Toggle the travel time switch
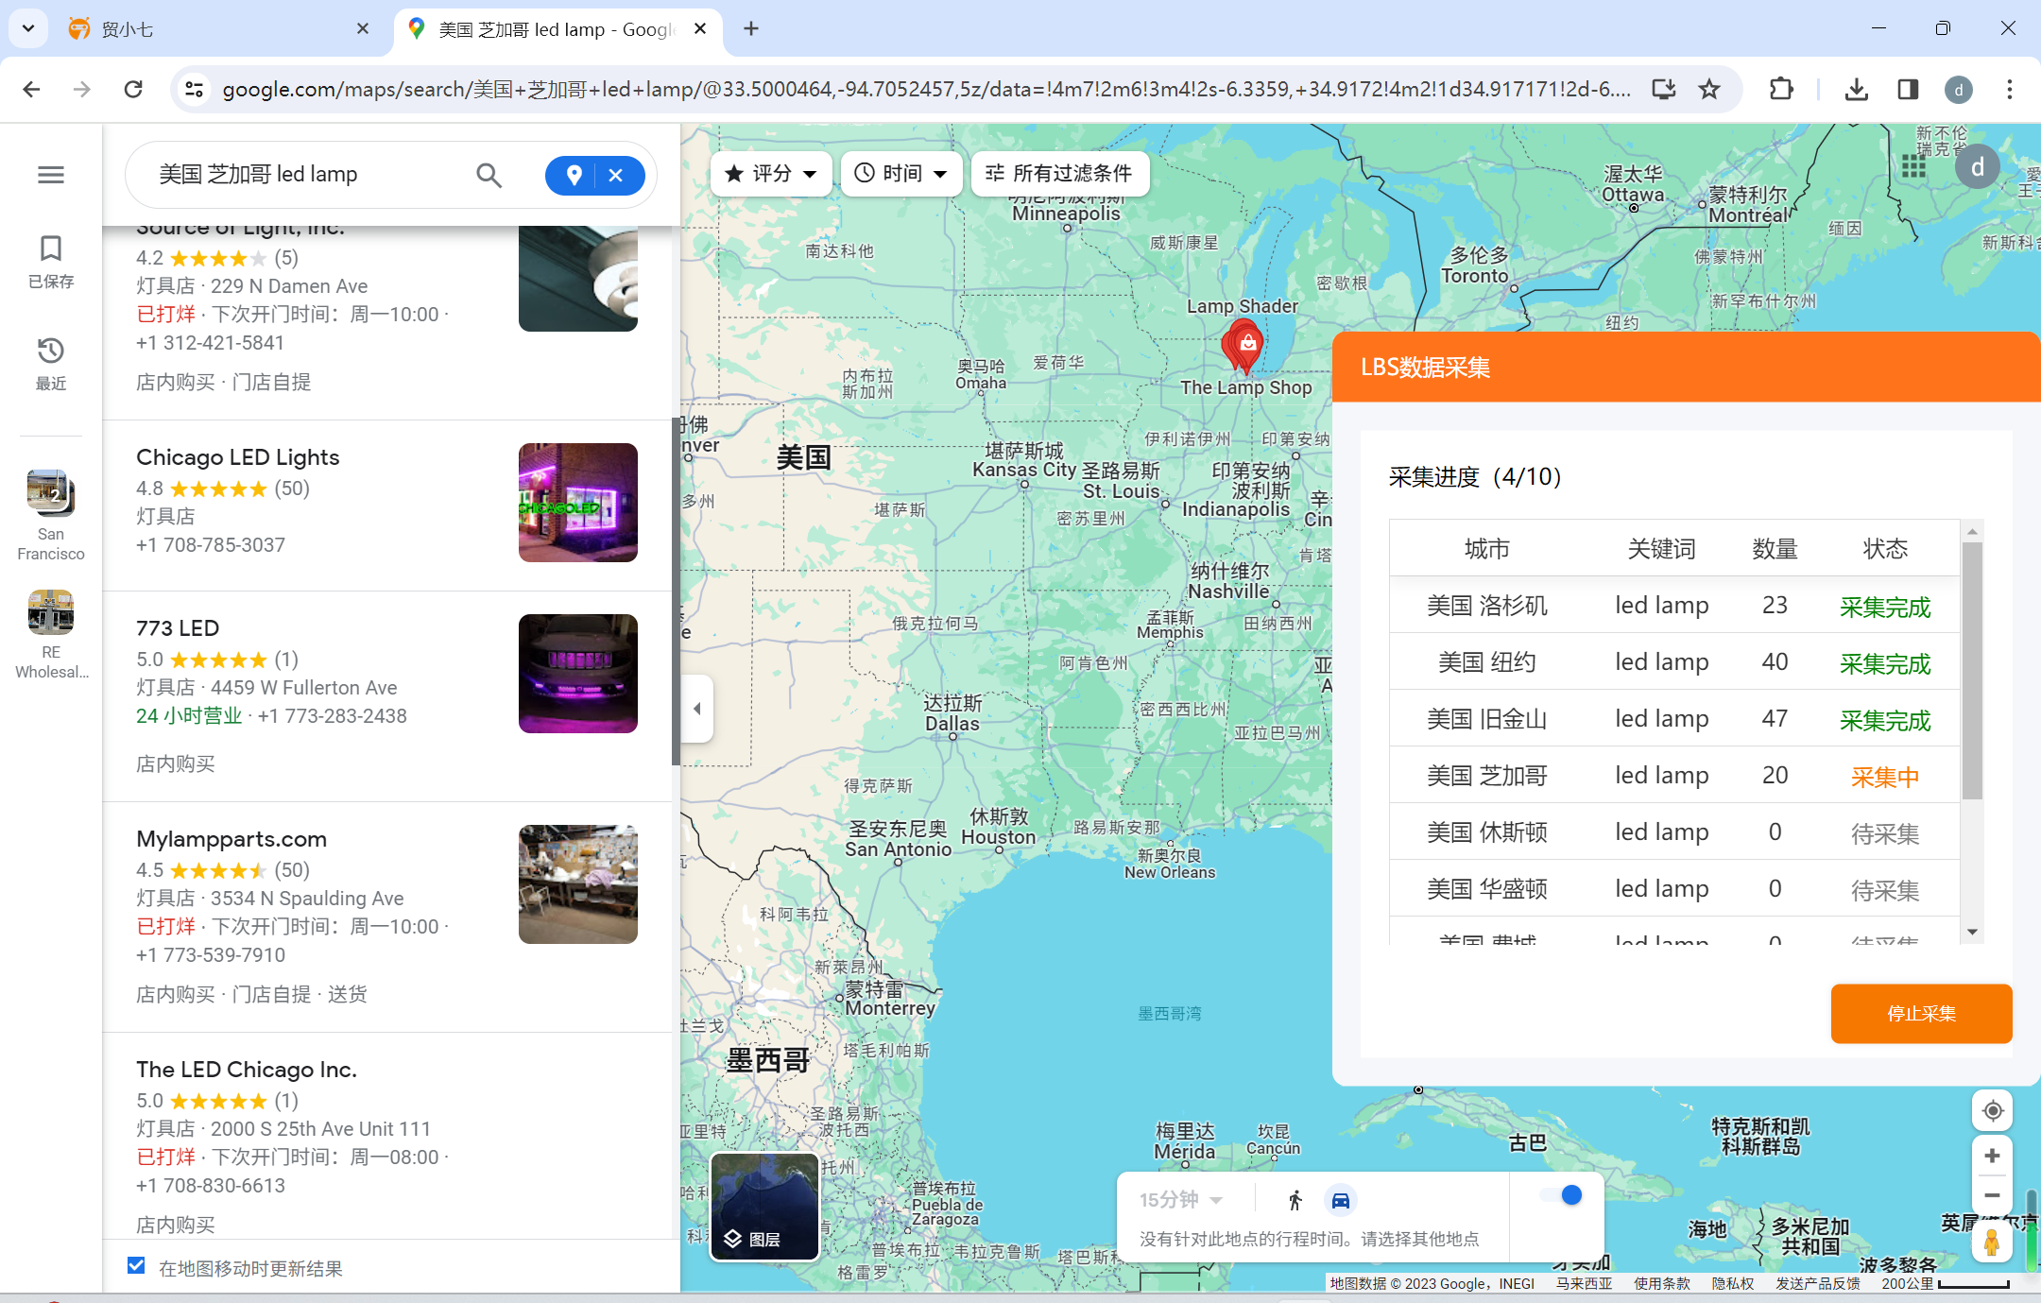Image resolution: width=2041 pixels, height=1303 pixels. pos(1561,1195)
